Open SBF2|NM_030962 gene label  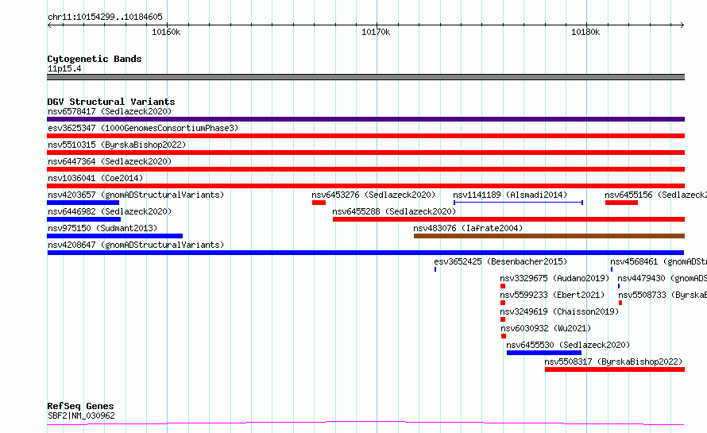[x=81, y=416]
